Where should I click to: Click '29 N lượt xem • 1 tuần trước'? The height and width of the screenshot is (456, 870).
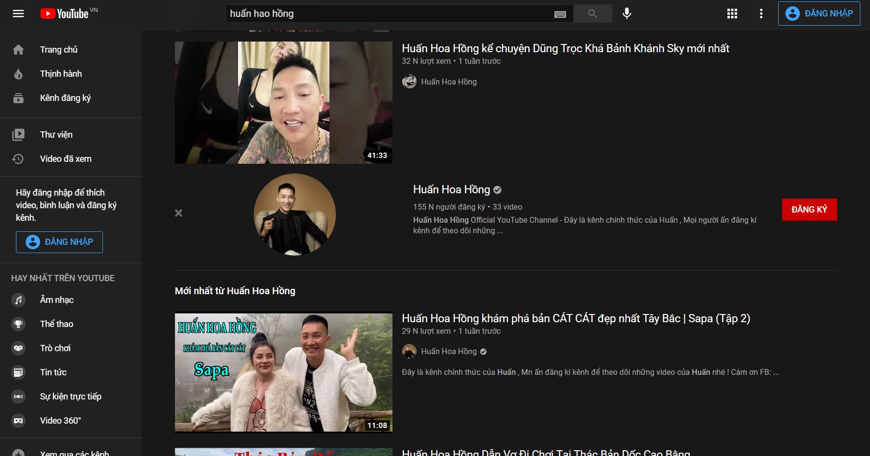pos(451,331)
